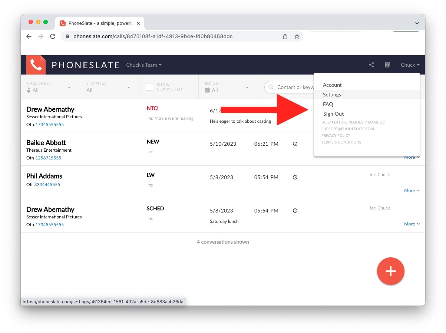Image resolution: width=446 pixels, height=333 pixels.
Task: Open the contacts book icon in header
Action: pyautogui.click(x=387, y=65)
